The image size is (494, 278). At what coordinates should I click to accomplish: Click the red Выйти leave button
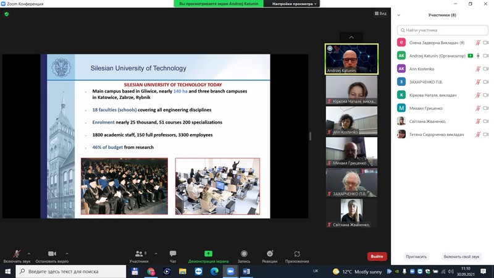[377, 256]
